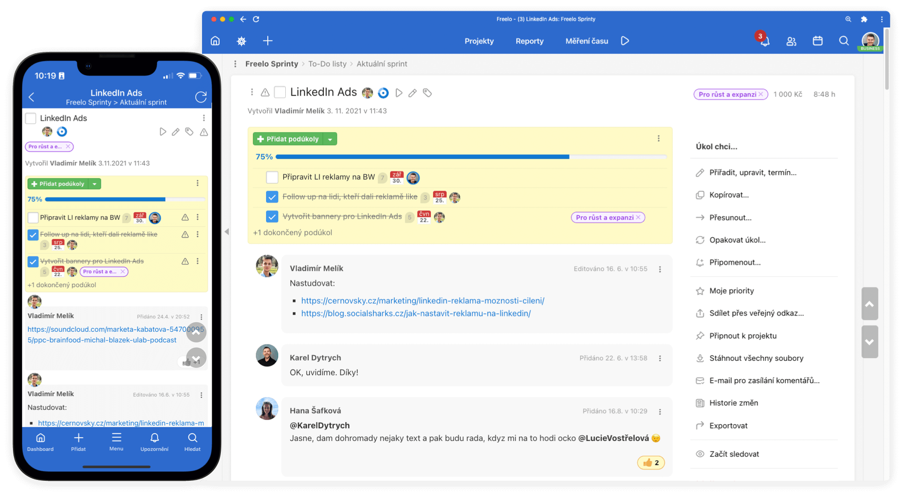Click the 75% subtask progress bar
Viewport: 903px width, 496px height.
[470, 157]
